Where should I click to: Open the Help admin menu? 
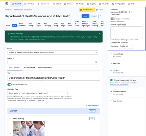coord(131,4)
